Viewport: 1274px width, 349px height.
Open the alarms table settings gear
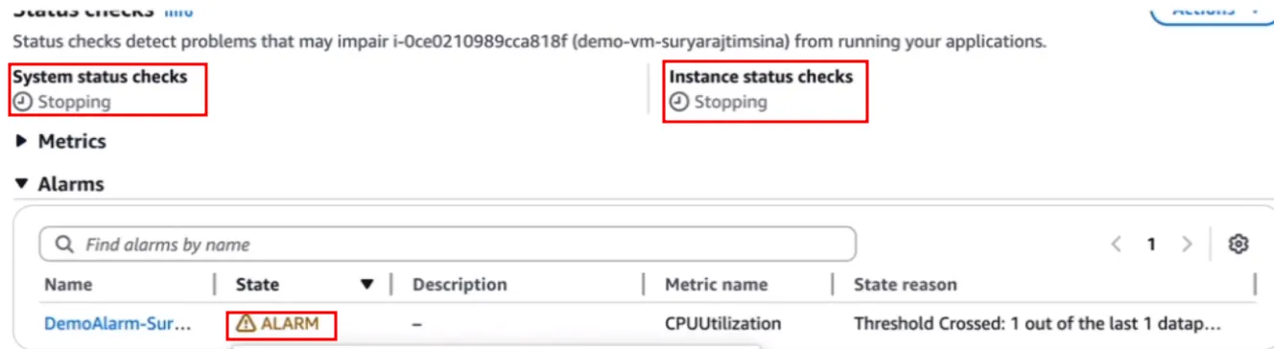tap(1238, 244)
